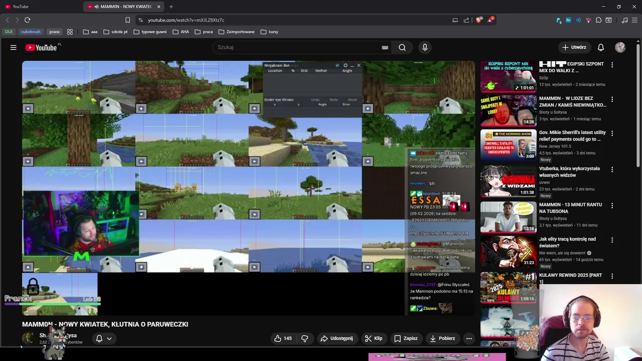The image size is (642, 361).
Task: Click the Udostępnij share button
Action: pos(337,338)
